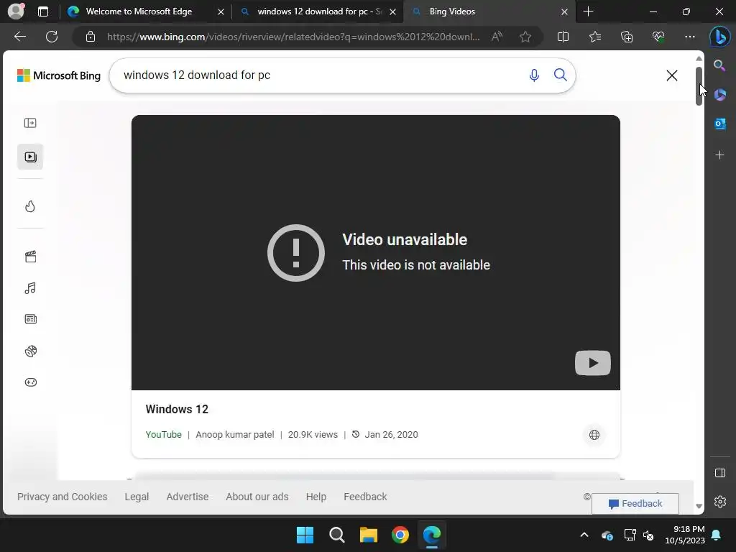Viewport: 736px width, 552px height.
Task: Close the Bing Videos tab
Action: click(565, 11)
